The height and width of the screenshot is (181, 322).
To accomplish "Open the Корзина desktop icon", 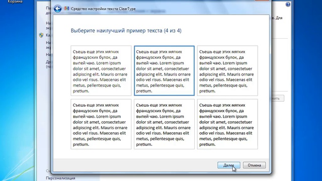I will pos(15,2).
